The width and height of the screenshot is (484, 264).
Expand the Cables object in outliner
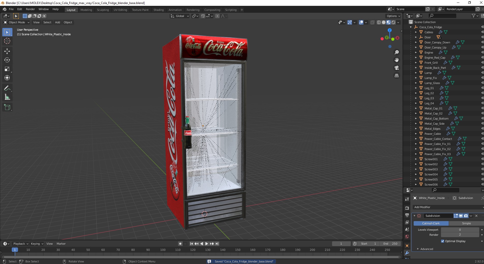tap(416, 32)
